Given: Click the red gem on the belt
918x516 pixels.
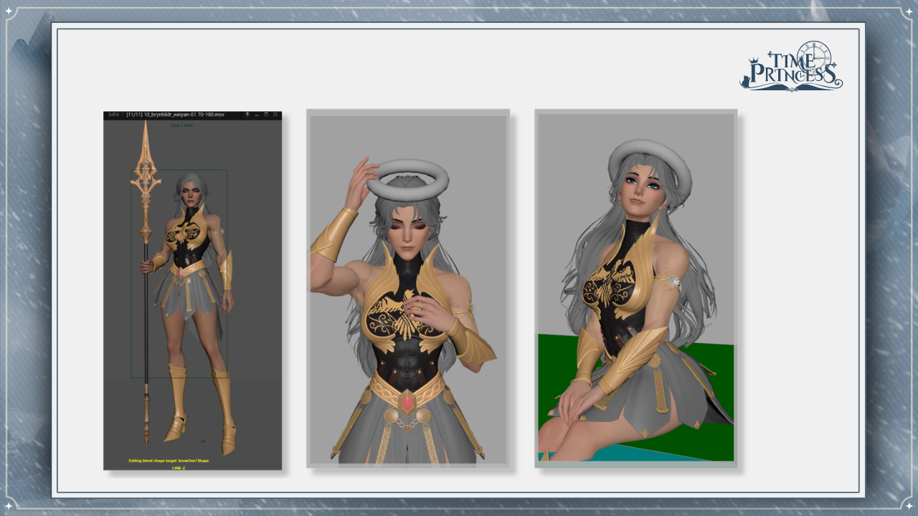Looking at the screenshot, I should click(407, 403).
